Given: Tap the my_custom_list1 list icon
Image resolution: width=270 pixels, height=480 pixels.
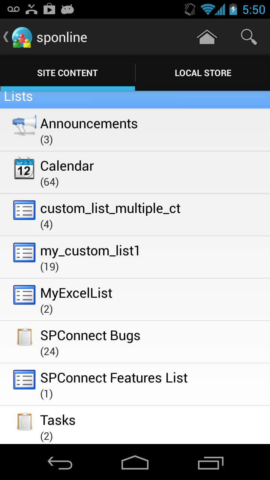Looking at the screenshot, I should tap(24, 253).
